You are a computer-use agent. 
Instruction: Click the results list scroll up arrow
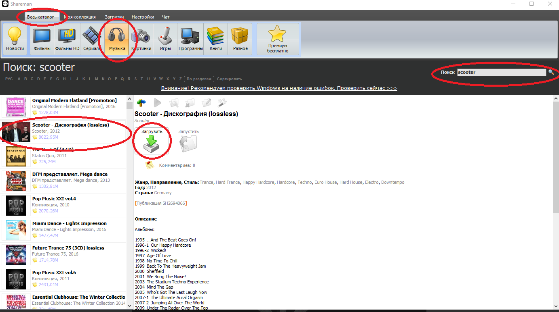129,100
